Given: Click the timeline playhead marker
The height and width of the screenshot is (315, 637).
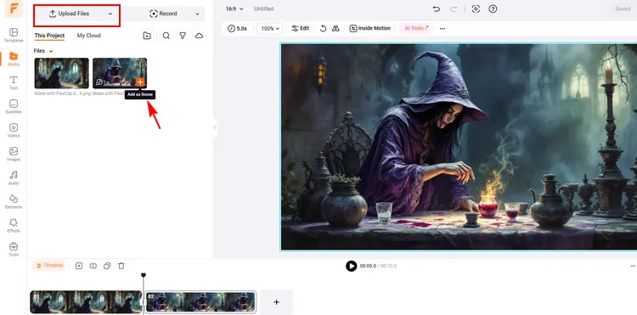Looking at the screenshot, I should point(143,275).
